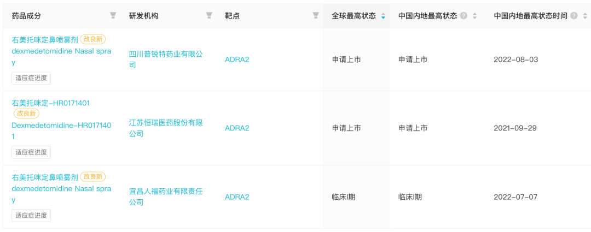This screenshot has width=591, height=232.
Task: Sort by 中国内地最高状态 arrow icon
Action: 474,16
